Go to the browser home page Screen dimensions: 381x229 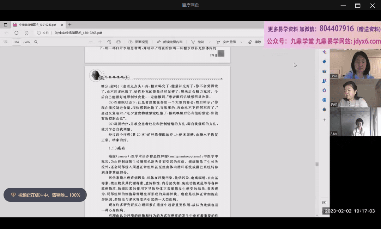pyautogui.click(x=26, y=33)
